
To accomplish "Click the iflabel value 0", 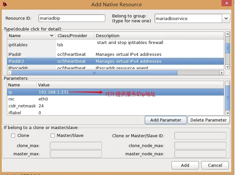I will (40, 113).
